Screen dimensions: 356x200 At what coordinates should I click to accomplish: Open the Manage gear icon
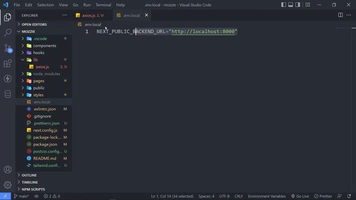[x=7, y=185]
